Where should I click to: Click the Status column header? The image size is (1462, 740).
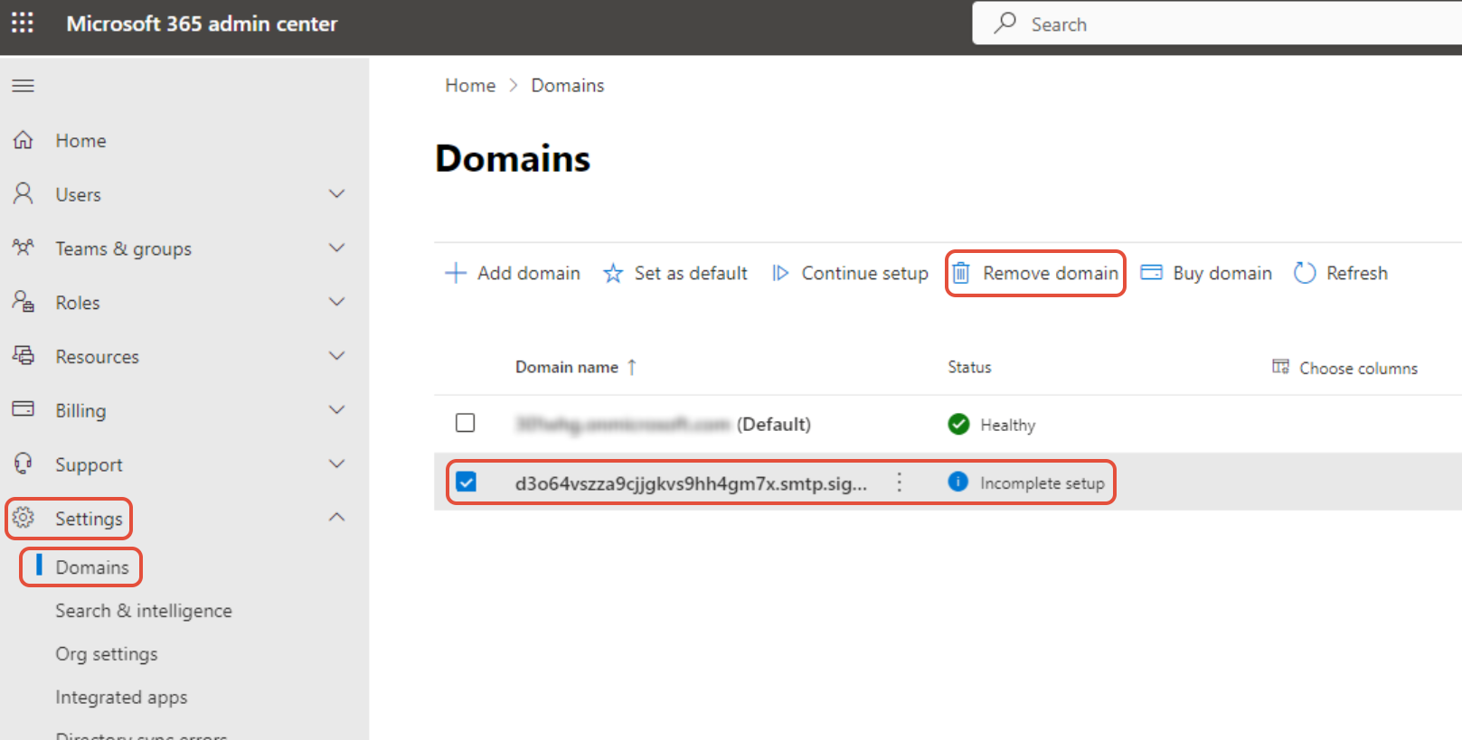(969, 367)
